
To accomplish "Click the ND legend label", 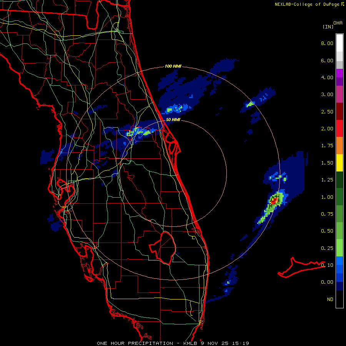I will tap(330, 299).
